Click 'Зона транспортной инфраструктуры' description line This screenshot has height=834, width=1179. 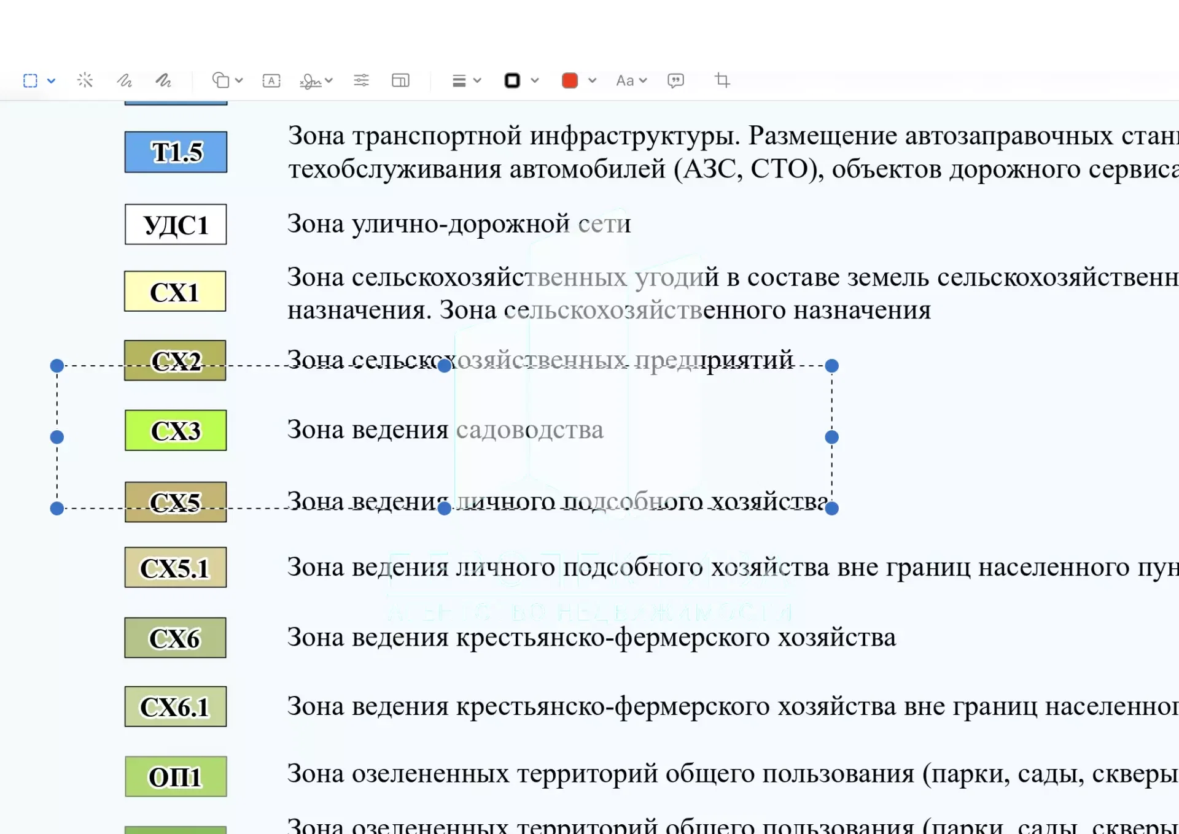point(733,152)
